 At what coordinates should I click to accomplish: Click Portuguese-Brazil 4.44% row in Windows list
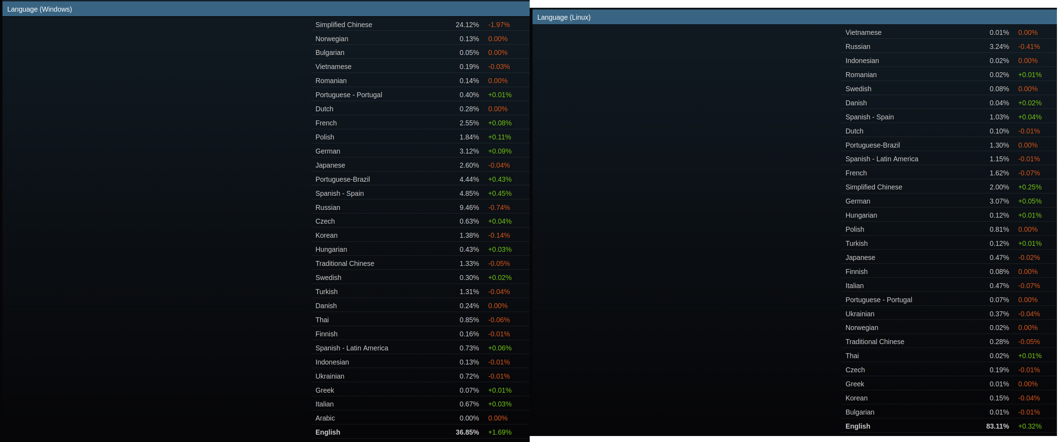coord(342,179)
